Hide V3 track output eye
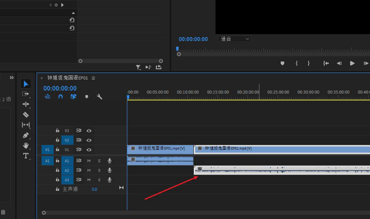The image size is (370, 219). (x=89, y=131)
